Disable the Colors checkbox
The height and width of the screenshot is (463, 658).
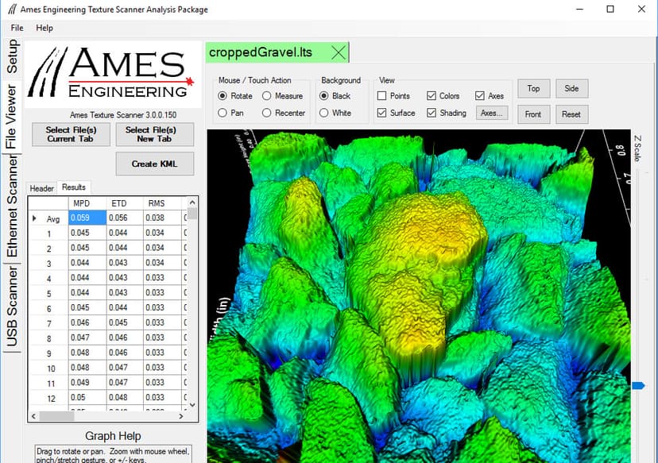pos(430,95)
